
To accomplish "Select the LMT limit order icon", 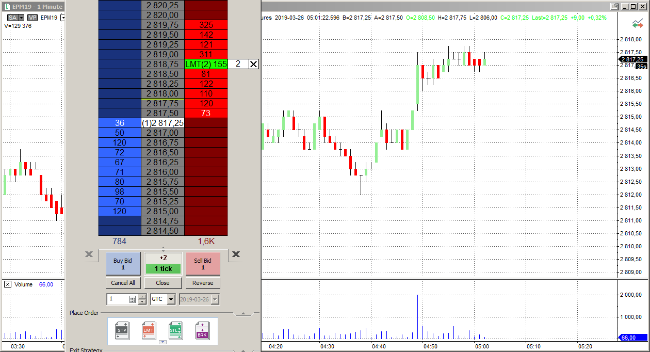I will point(149,330).
